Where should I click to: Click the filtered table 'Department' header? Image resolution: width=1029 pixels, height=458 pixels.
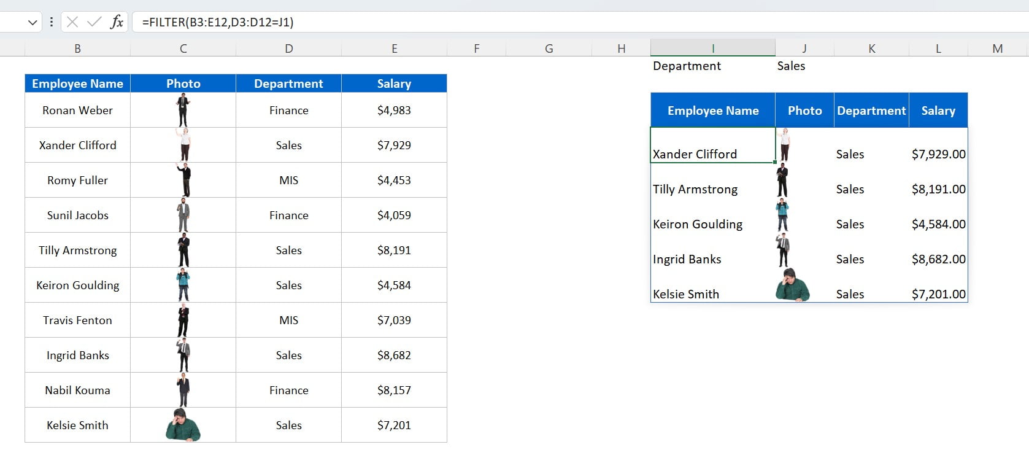click(x=872, y=111)
